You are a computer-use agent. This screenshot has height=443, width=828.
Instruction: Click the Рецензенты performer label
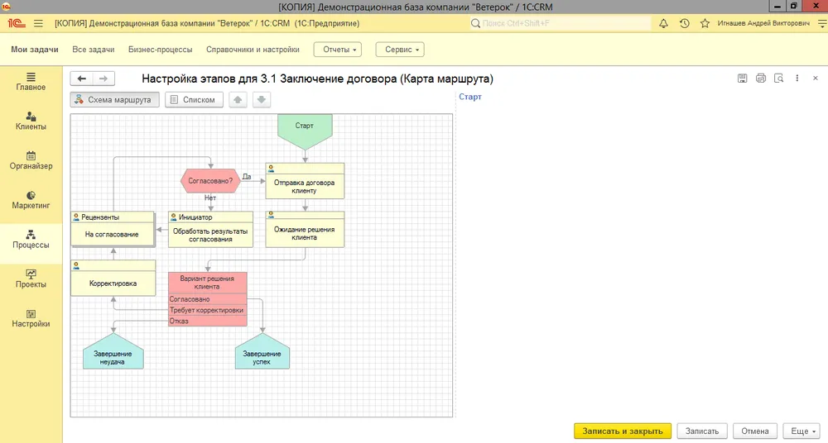(x=100, y=217)
